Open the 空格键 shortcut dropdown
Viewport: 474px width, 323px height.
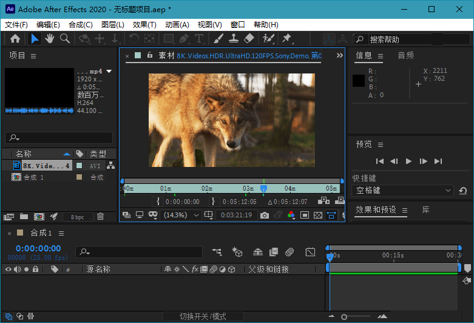click(402, 191)
